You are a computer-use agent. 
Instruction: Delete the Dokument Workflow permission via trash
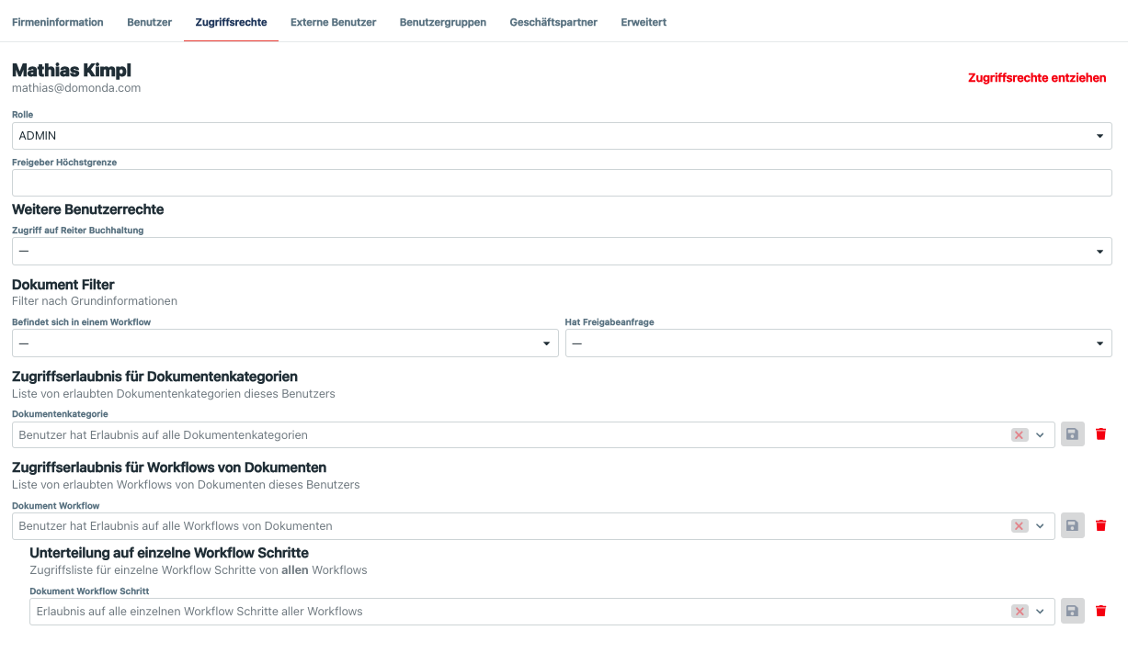pos(1100,526)
